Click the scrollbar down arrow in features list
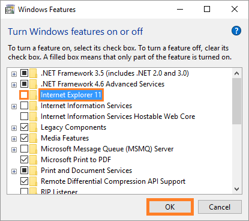This screenshot has width=249, height=221. pyautogui.click(x=237, y=189)
